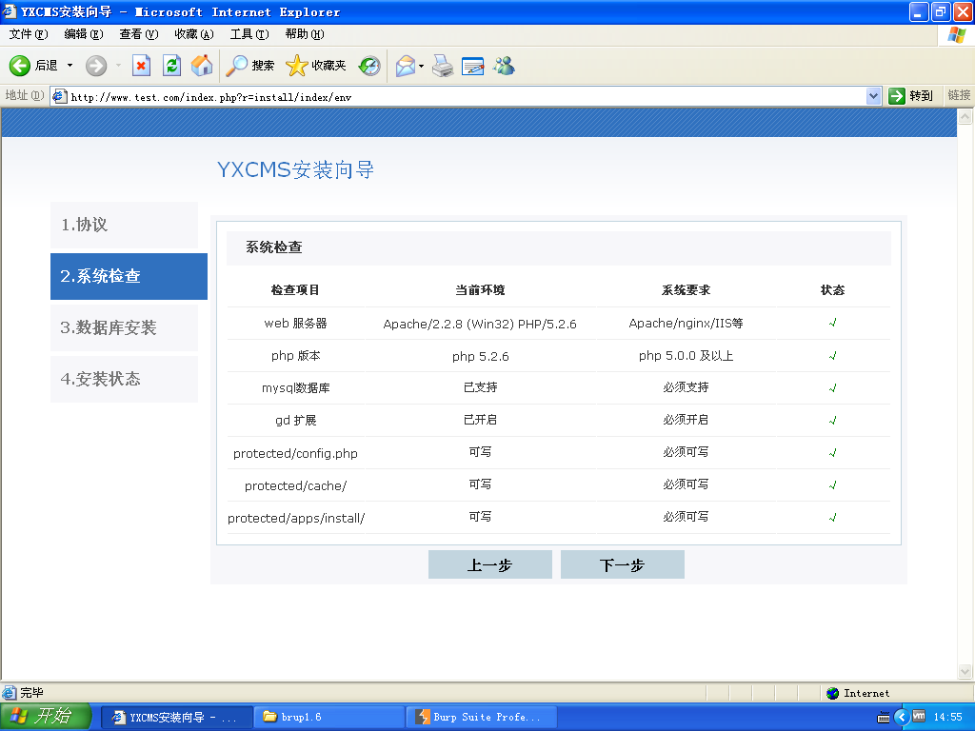Viewport: 975px width, 731px height.
Task: Click protected/apps/install/ row label
Action: tap(296, 518)
